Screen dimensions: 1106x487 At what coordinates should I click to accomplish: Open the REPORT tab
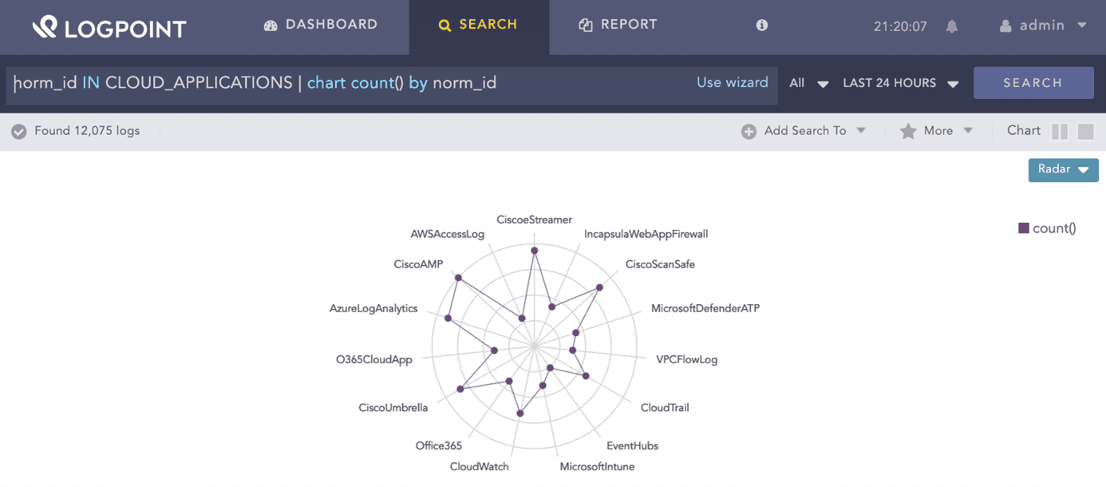[x=618, y=25]
